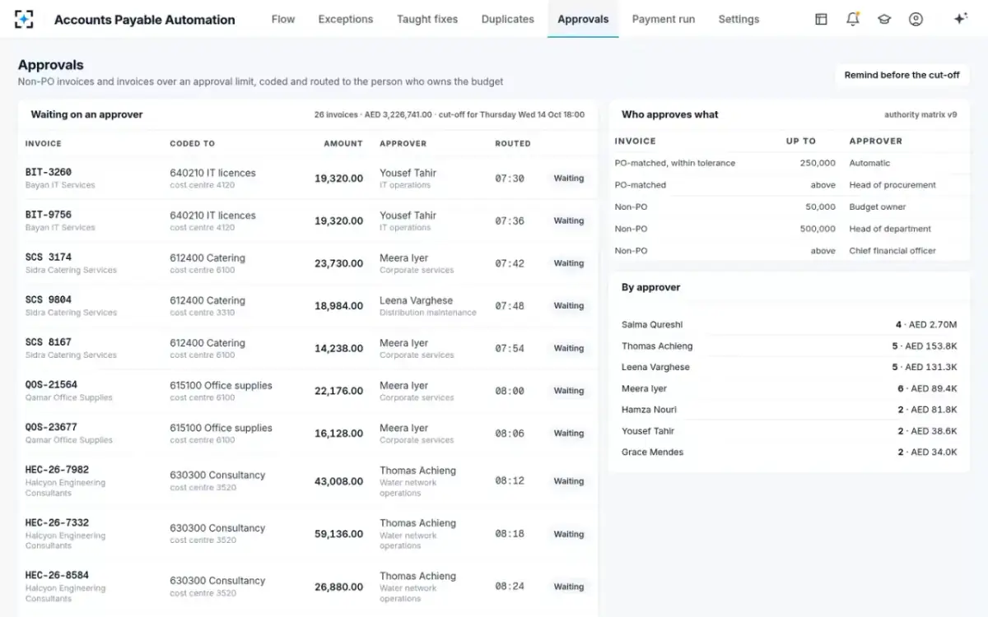Screen dimensions: 988x617
Task: Click Waiting status for QOS-23677
Action: pyautogui.click(x=569, y=434)
